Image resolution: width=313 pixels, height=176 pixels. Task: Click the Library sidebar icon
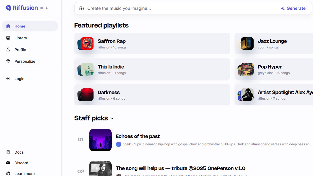(8, 38)
